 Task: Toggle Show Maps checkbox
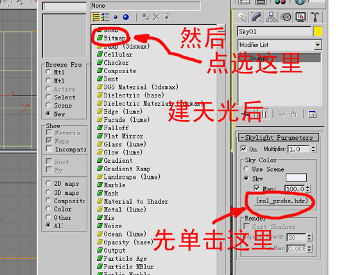[49, 140]
